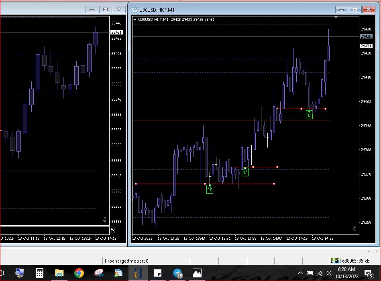Click the chart icon beside the U30USD.HKT,M1 title
The width and height of the screenshot is (381, 281).
[134, 10]
